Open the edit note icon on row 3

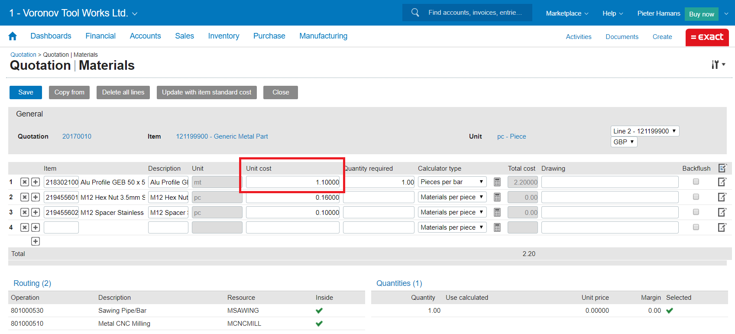pos(722,212)
